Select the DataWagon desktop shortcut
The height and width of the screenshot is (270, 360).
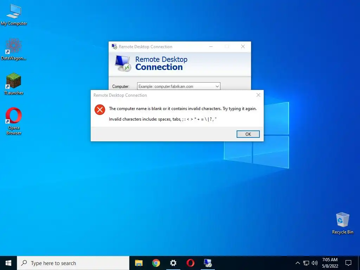coord(14,49)
